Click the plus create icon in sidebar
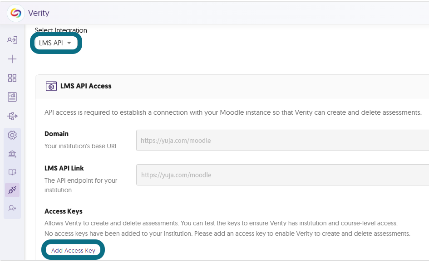429x263 pixels. coord(12,59)
